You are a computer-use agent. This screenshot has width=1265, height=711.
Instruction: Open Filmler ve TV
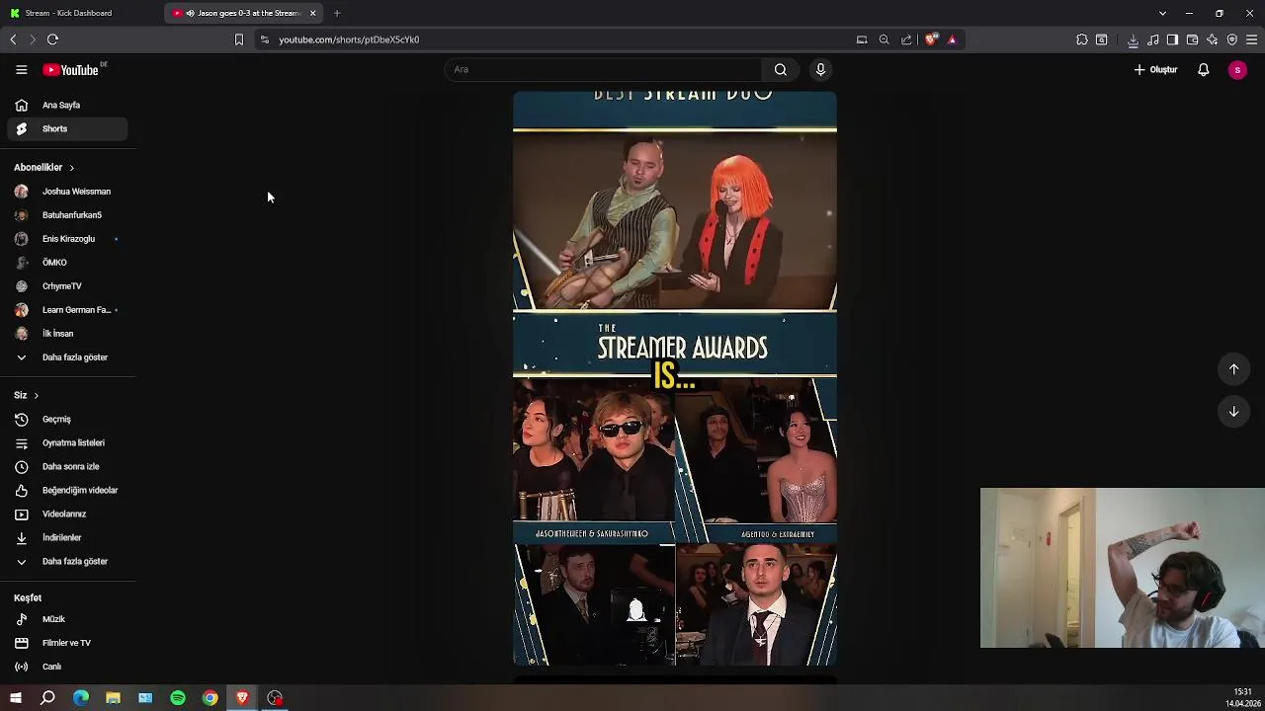(x=67, y=643)
